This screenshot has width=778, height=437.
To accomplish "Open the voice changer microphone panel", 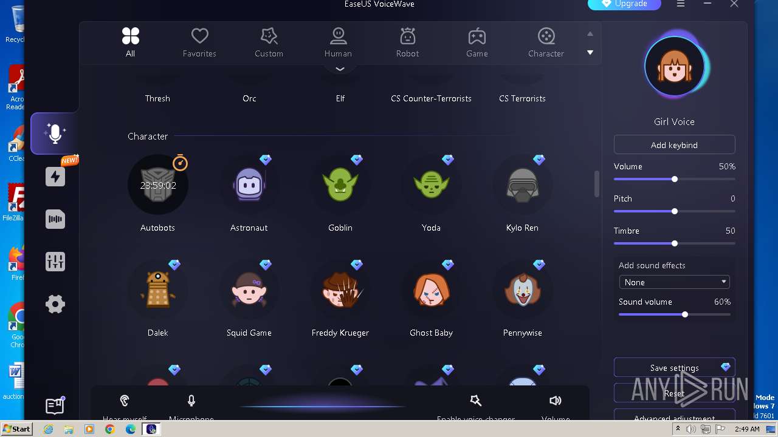I will [x=55, y=134].
